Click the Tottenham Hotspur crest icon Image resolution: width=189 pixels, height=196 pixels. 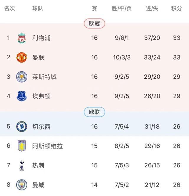pyautogui.click(x=22, y=165)
